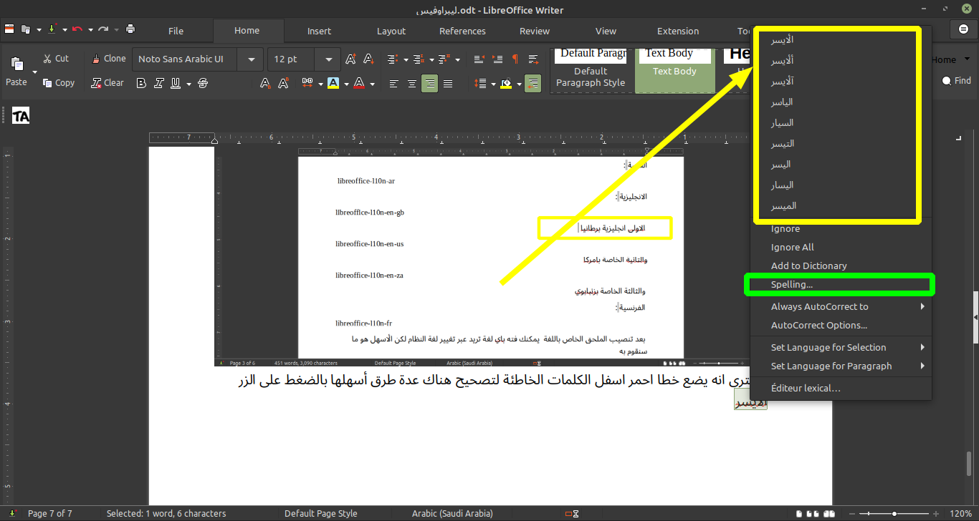Screen dimensions: 979x521
Task: Click the Clone formatting brush
Action: point(109,59)
